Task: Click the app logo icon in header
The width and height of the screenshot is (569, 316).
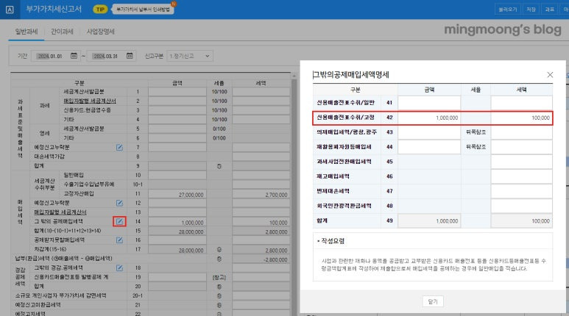Action: point(10,10)
